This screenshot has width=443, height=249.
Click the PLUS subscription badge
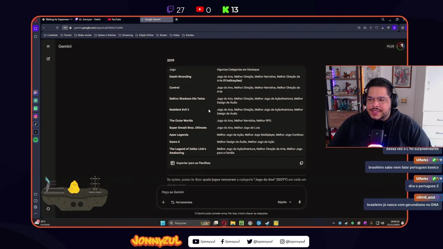pos(390,46)
